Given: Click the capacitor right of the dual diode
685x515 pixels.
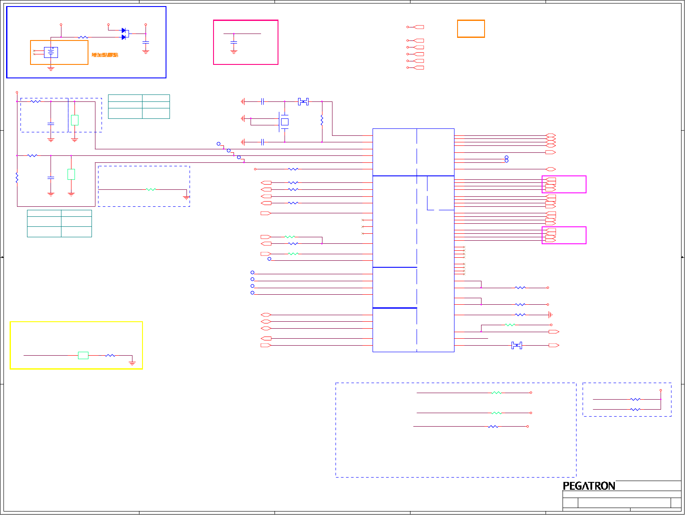Looking at the screenshot, I should 146,43.
